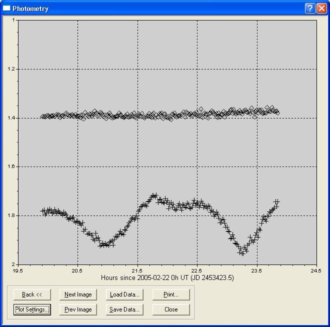
Task: Click y-axis tick value 2
Action: pyautogui.click(x=13, y=264)
